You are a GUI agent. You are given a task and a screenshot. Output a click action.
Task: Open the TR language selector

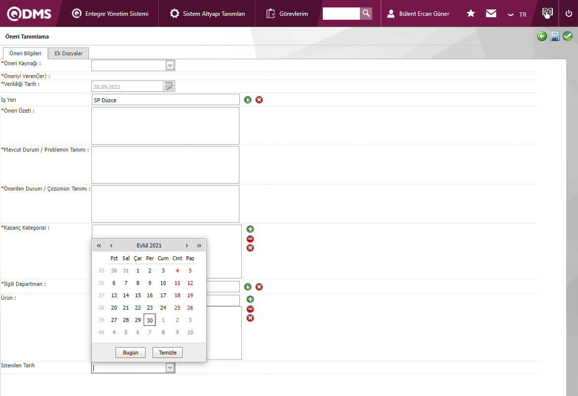[x=517, y=14]
